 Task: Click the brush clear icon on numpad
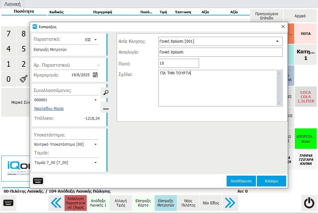(x=23, y=79)
